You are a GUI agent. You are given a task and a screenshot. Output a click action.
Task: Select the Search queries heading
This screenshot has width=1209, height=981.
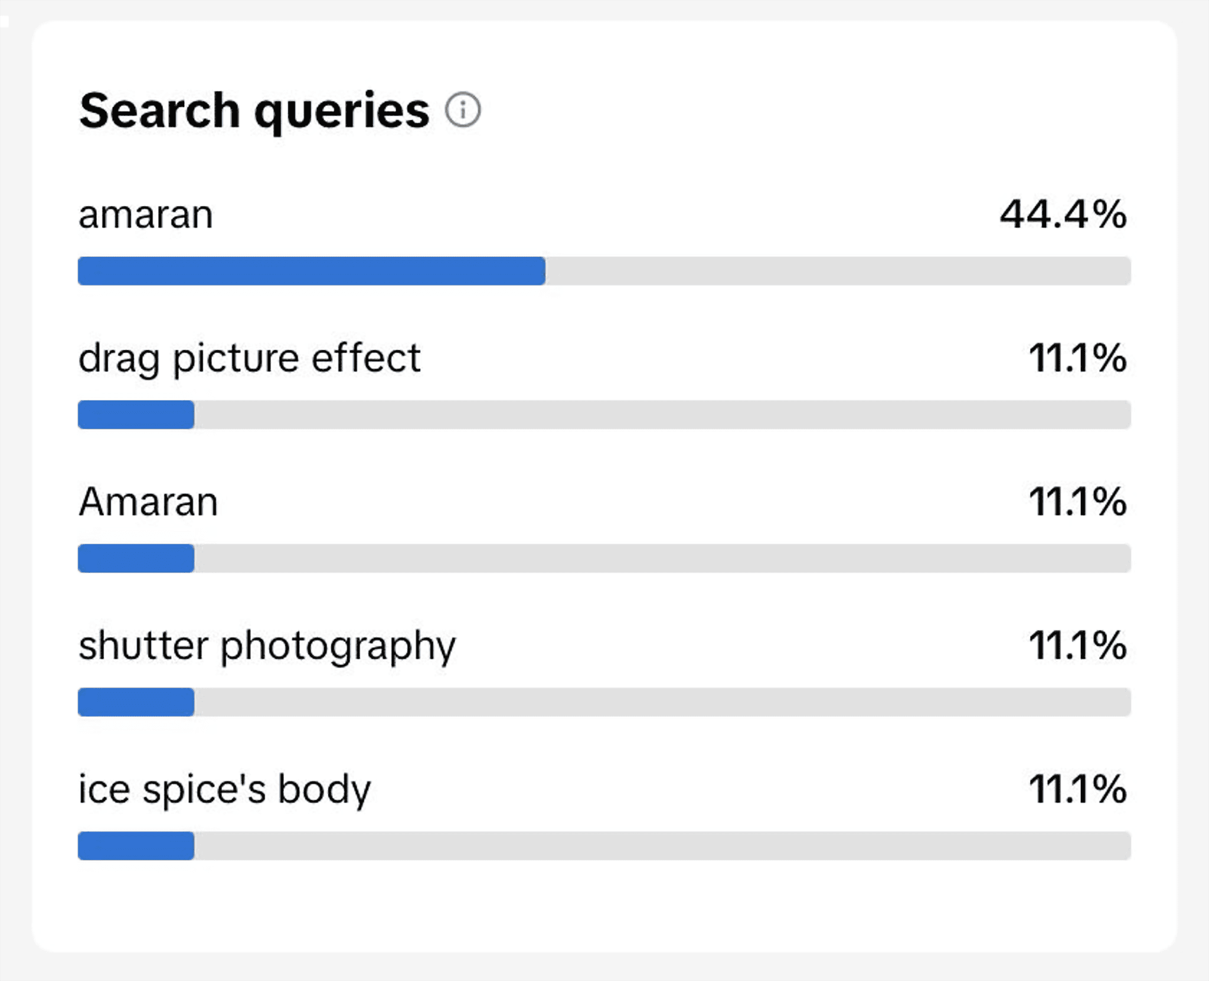click(254, 111)
